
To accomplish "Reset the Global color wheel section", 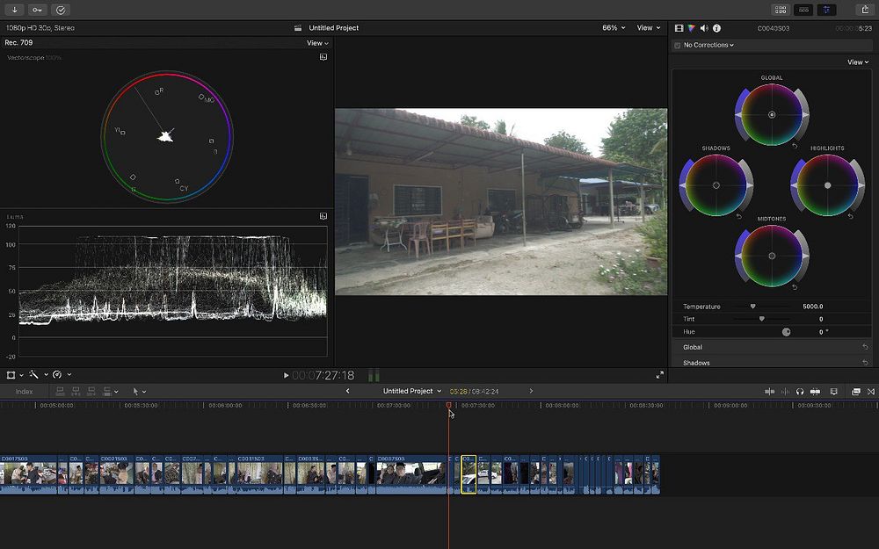I will (x=865, y=347).
